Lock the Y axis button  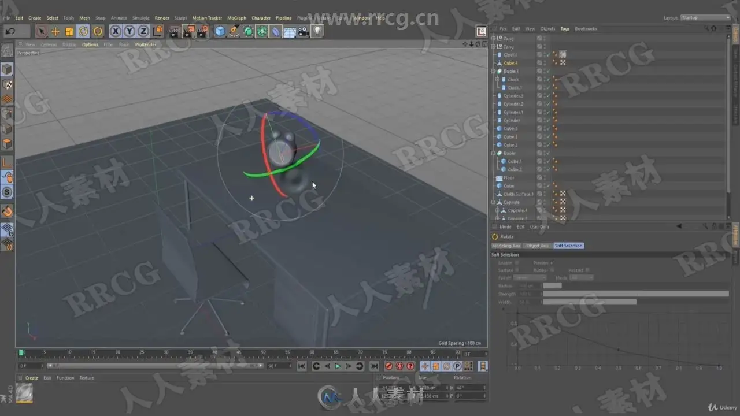point(129,31)
